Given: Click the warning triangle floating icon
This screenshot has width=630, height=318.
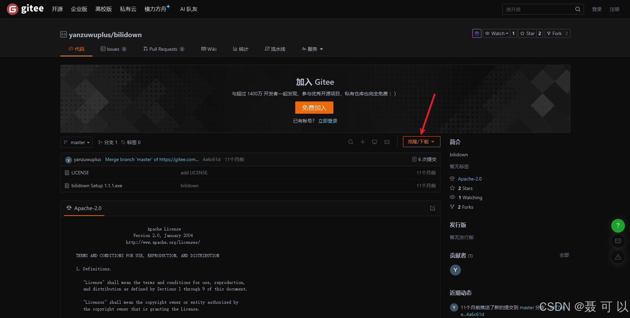Looking at the screenshot, I should [x=618, y=257].
